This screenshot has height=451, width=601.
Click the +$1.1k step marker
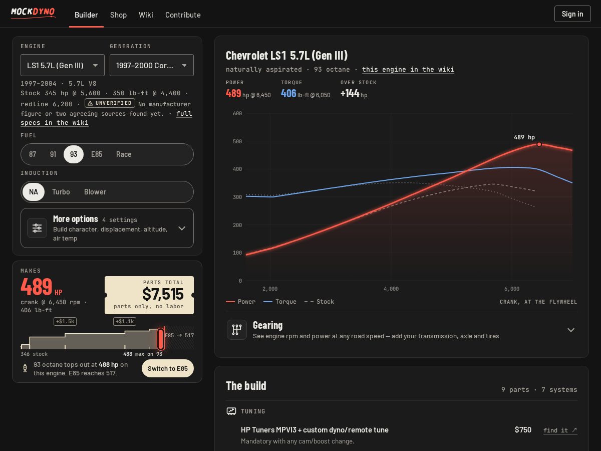click(x=125, y=321)
